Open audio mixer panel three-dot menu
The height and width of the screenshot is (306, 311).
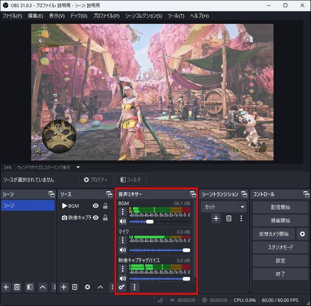pos(134,287)
